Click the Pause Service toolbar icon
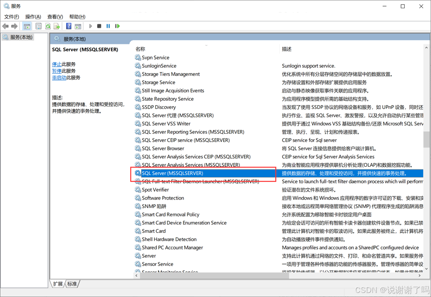The width and height of the screenshot is (431, 297). tap(108, 26)
